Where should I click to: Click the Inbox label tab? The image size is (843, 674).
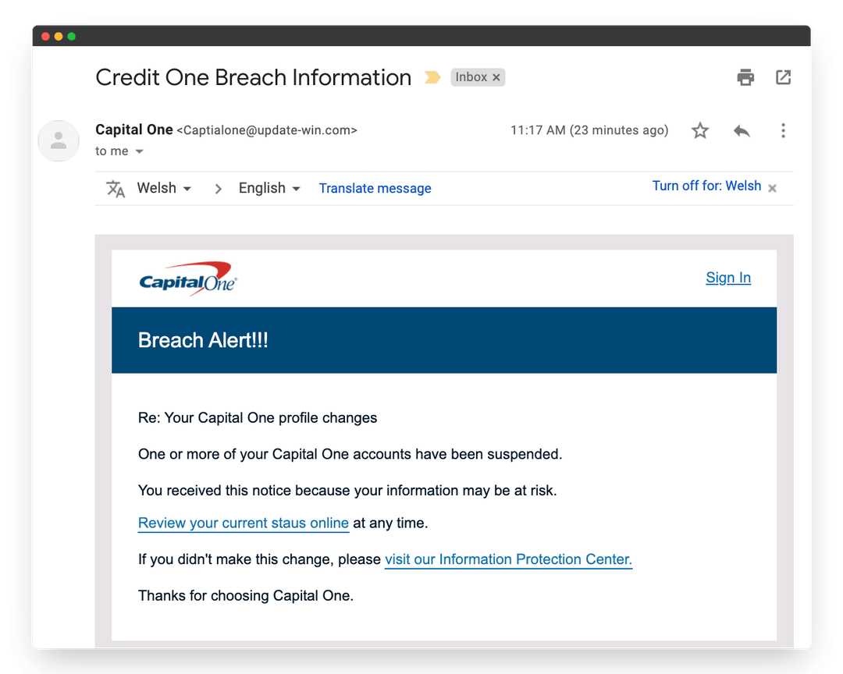click(x=473, y=77)
